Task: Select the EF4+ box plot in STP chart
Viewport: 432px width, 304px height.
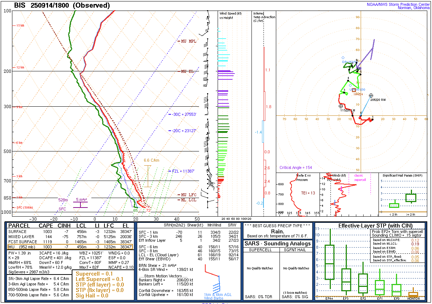Action: pyautogui.click(x=330, y=262)
